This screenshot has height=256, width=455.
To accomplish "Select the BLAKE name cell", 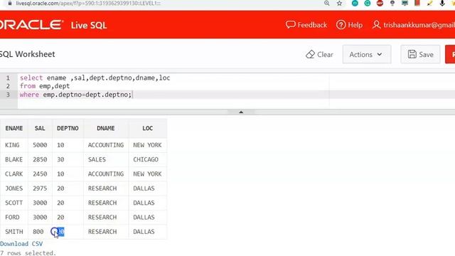I will (x=14, y=159).
